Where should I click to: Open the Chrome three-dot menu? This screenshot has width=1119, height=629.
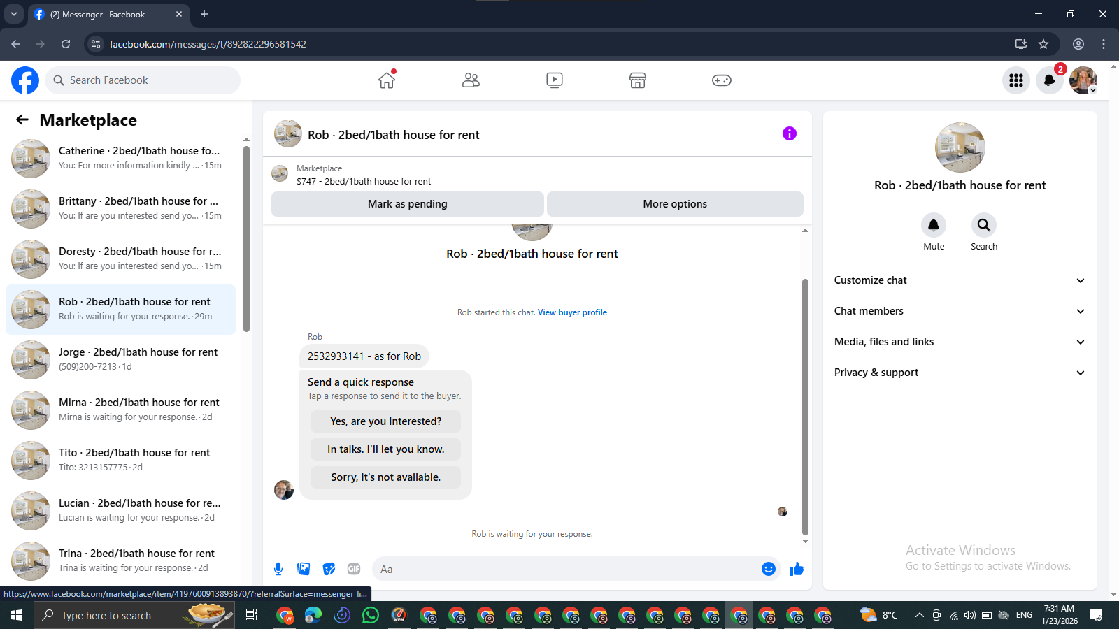click(x=1104, y=44)
